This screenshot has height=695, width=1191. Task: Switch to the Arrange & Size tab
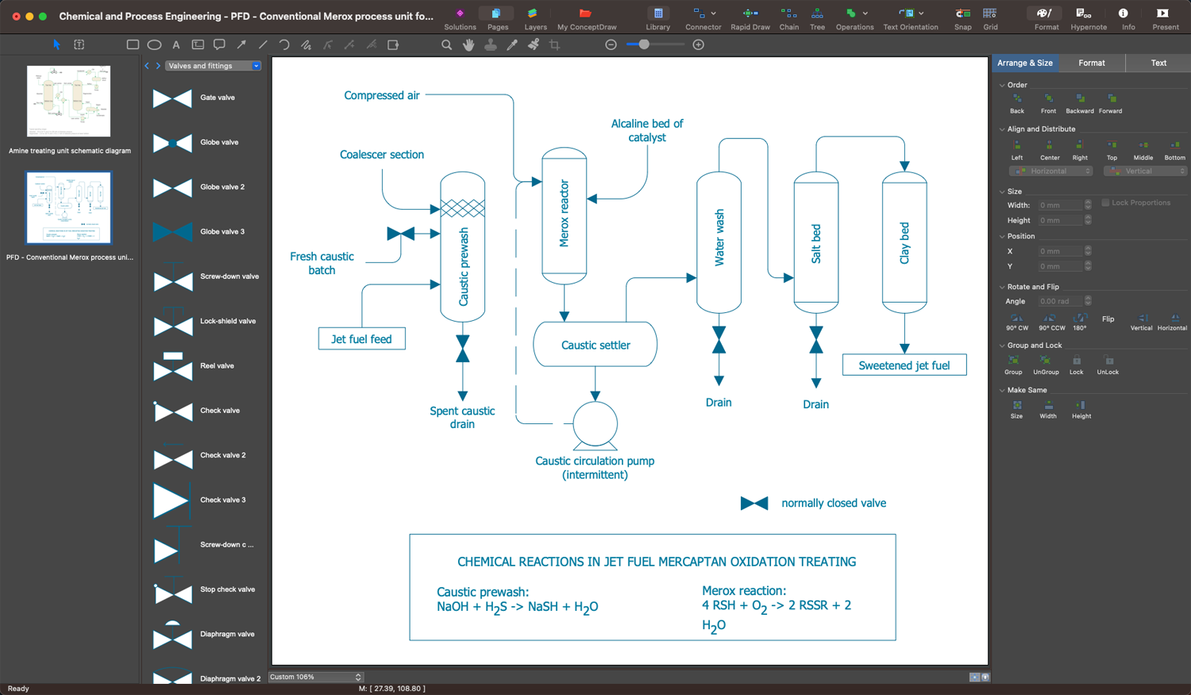(x=1025, y=63)
